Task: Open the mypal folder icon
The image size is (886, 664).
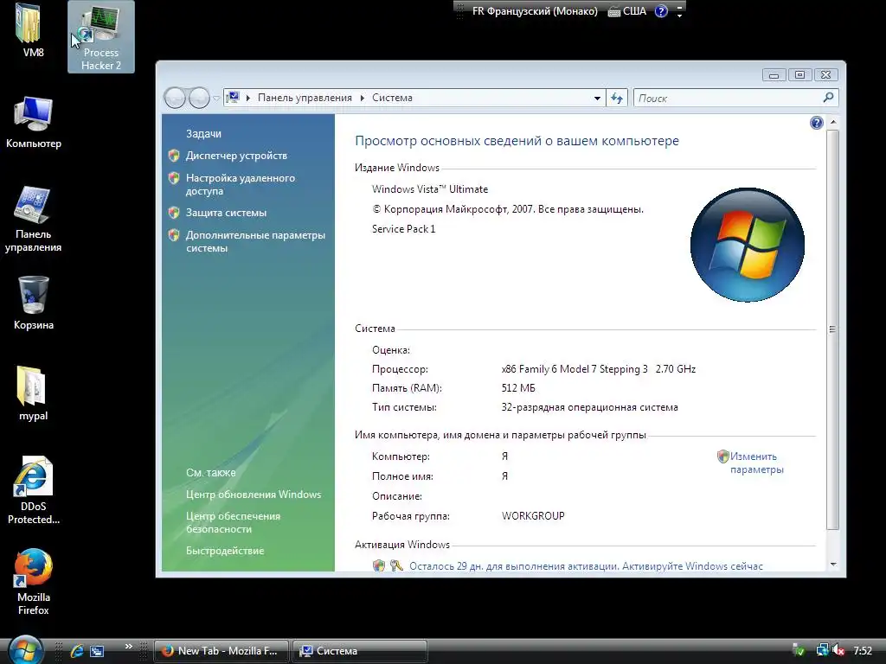Action: pyautogui.click(x=33, y=393)
